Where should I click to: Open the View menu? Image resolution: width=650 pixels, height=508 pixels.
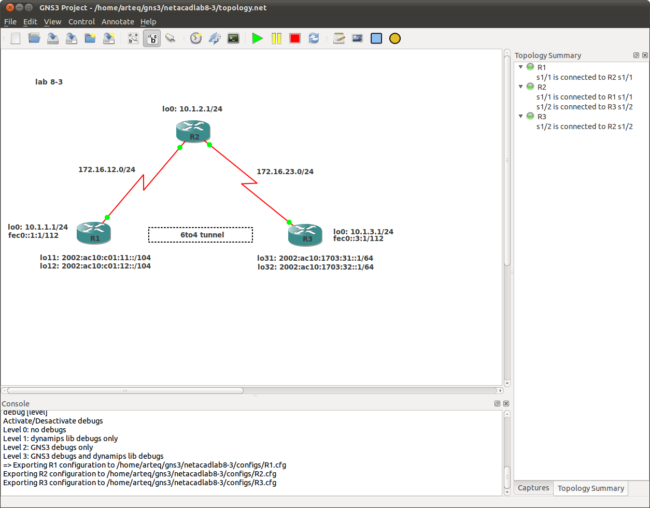click(x=52, y=22)
